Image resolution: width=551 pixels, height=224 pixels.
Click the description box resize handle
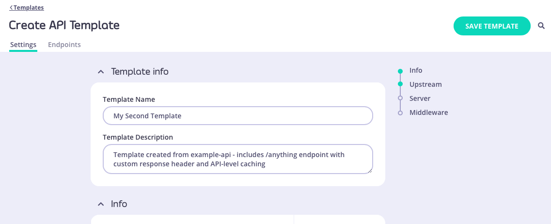point(370,171)
